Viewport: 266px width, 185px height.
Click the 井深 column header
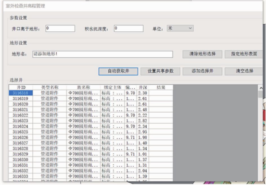143,87
